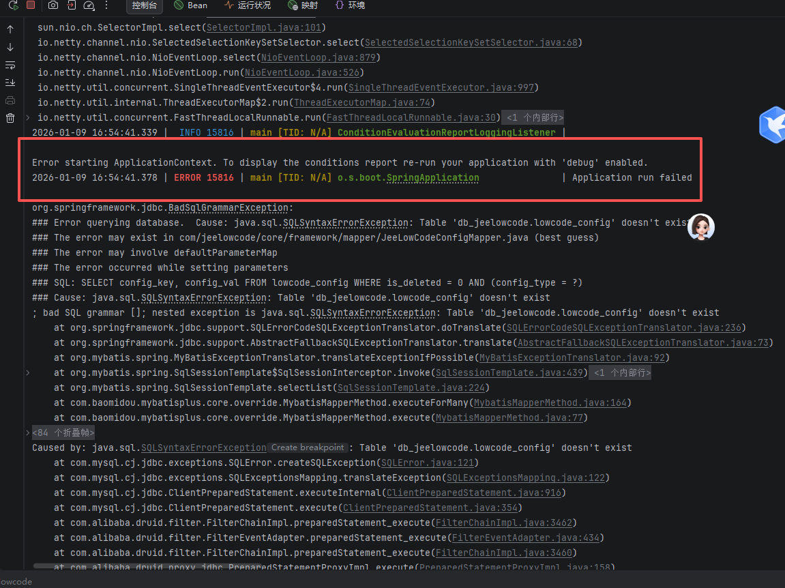Switch to the Bean tab

(190, 5)
